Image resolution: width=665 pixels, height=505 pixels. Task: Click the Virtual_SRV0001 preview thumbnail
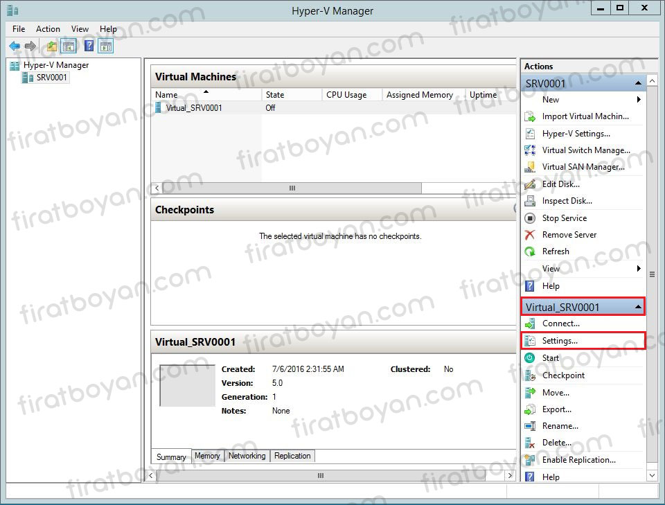point(187,385)
